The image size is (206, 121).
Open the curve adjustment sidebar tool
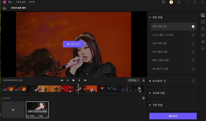(x=203, y=22)
